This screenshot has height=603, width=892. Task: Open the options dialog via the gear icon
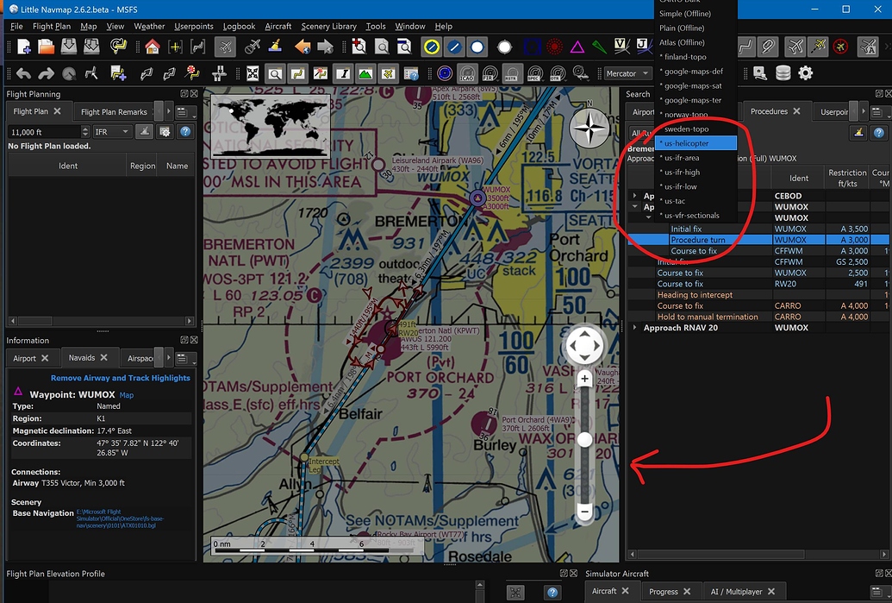tap(806, 73)
